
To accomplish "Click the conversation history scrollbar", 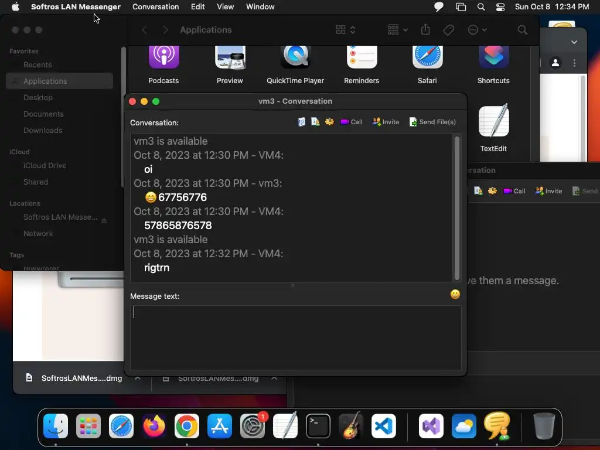I will click(x=456, y=208).
